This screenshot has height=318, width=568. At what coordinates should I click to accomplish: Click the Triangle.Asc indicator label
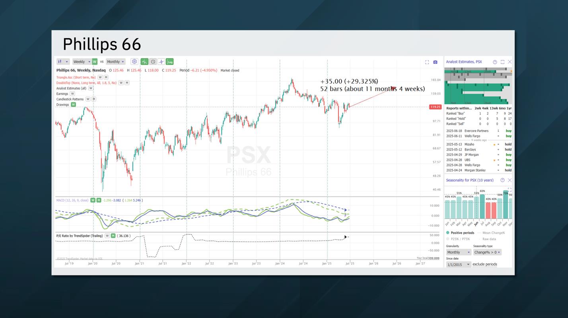(x=76, y=77)
